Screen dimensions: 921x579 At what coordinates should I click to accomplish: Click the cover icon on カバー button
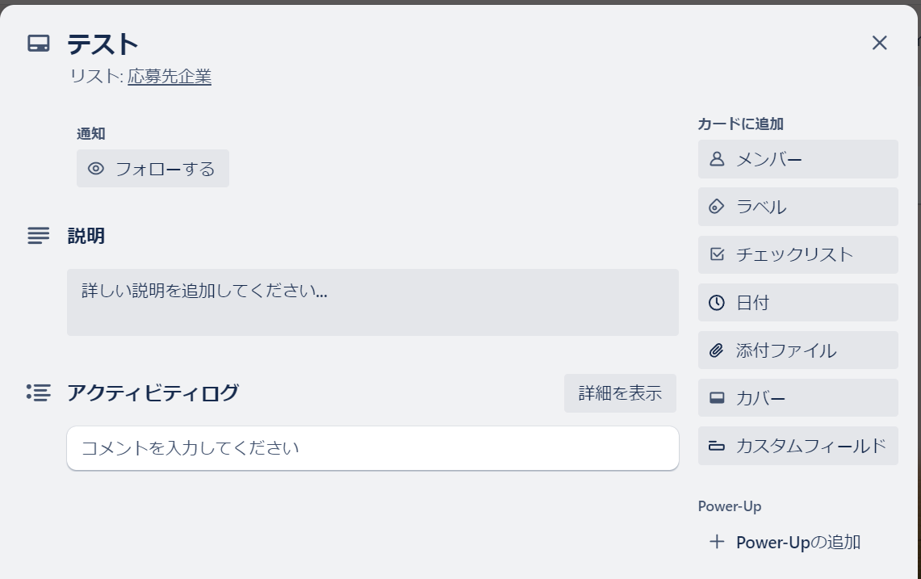[x=717, y=398]
